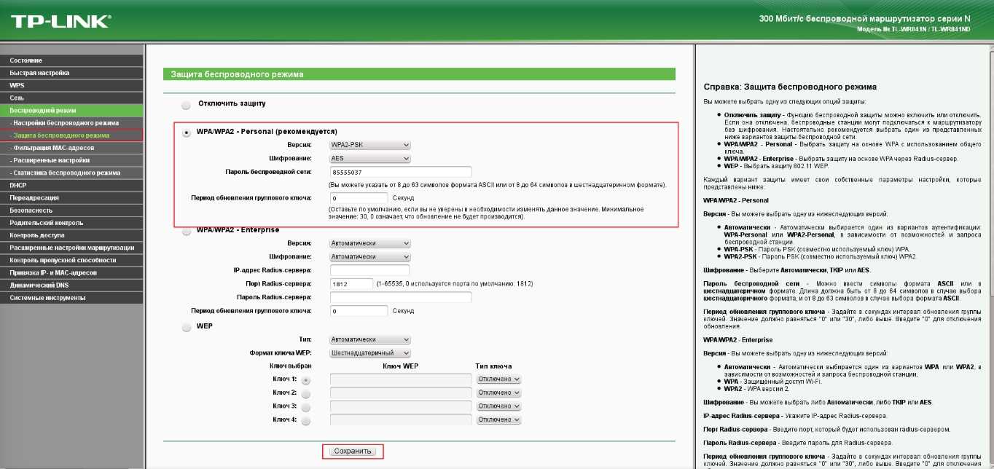Focus the 'IP-адрес Radius-сервера' input field
994x469 pixels.
pos(401,270)
